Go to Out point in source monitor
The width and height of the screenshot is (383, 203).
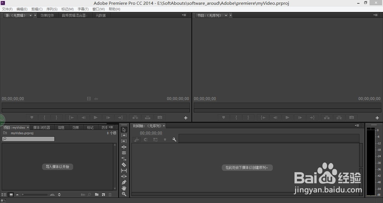coord(120,117)
